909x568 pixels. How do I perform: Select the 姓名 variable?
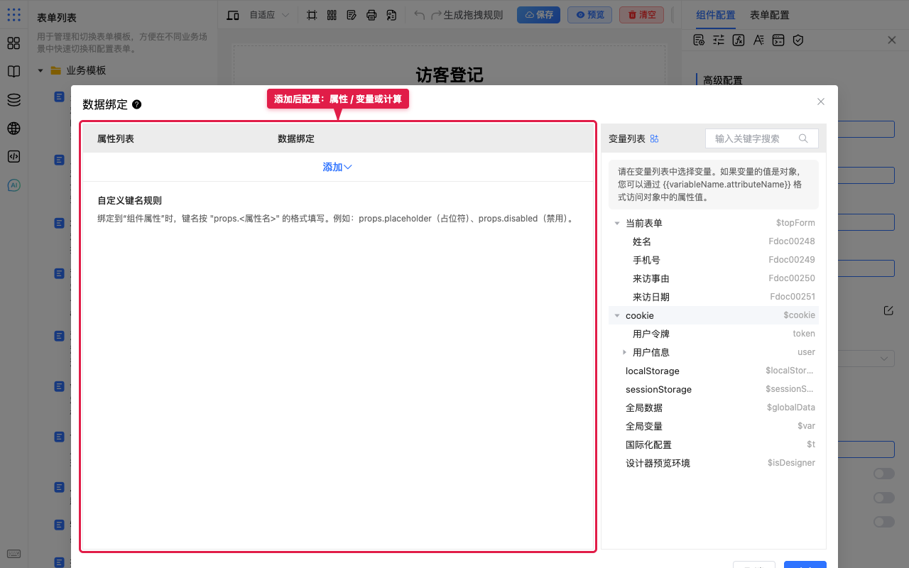click(x=714, y=242)
